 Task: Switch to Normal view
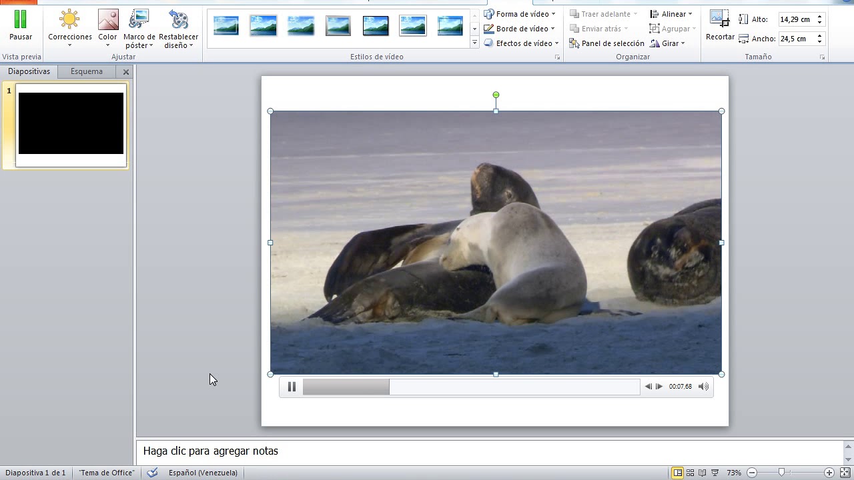click(678, 473)
